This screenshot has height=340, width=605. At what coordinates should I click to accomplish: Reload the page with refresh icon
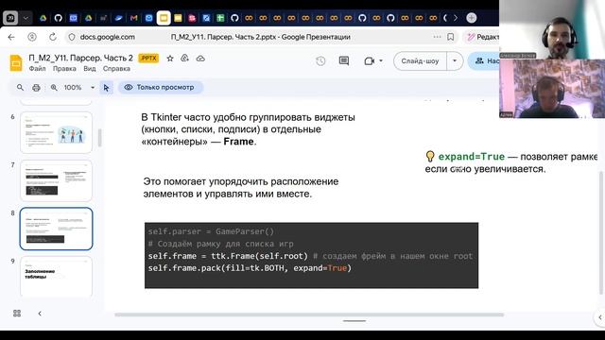coord(53,37)
